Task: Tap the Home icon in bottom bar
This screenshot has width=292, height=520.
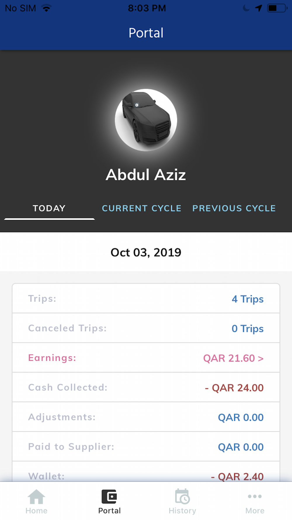Action: (36, 497)
